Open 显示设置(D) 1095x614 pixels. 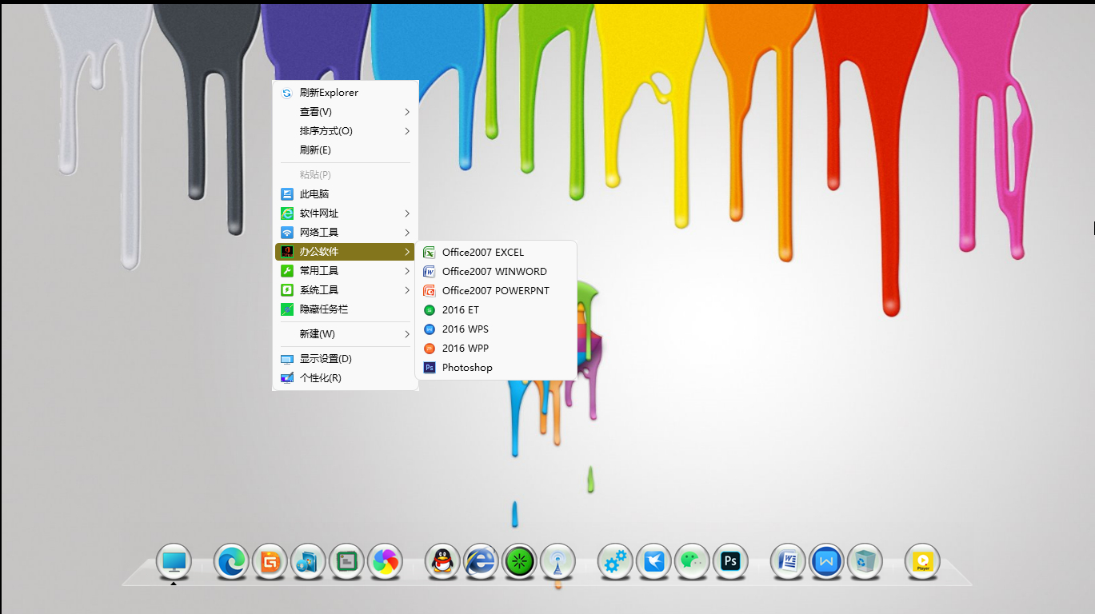(345, 359)
